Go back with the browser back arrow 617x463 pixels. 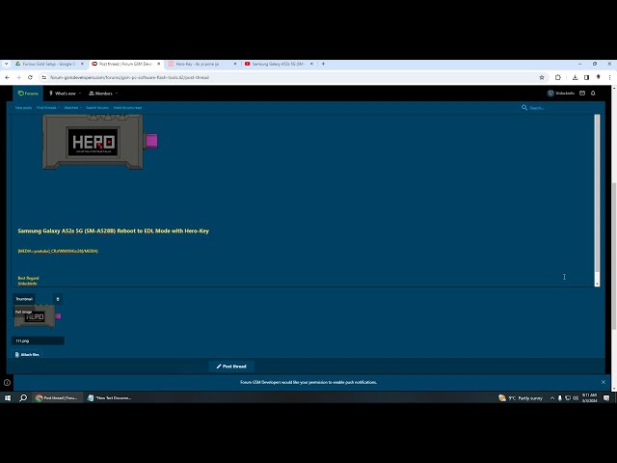pyautogui.click(x=7, y=77)
